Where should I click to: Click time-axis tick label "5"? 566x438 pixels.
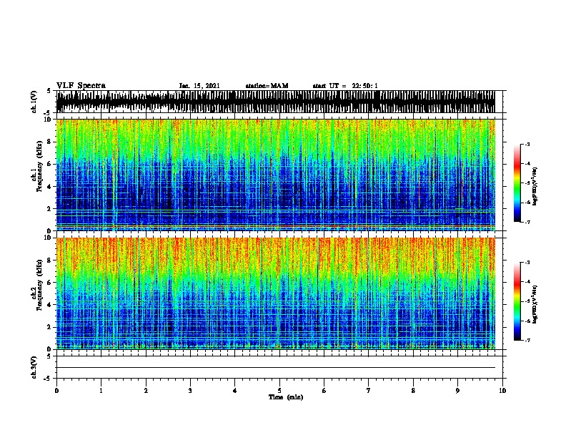279,390
